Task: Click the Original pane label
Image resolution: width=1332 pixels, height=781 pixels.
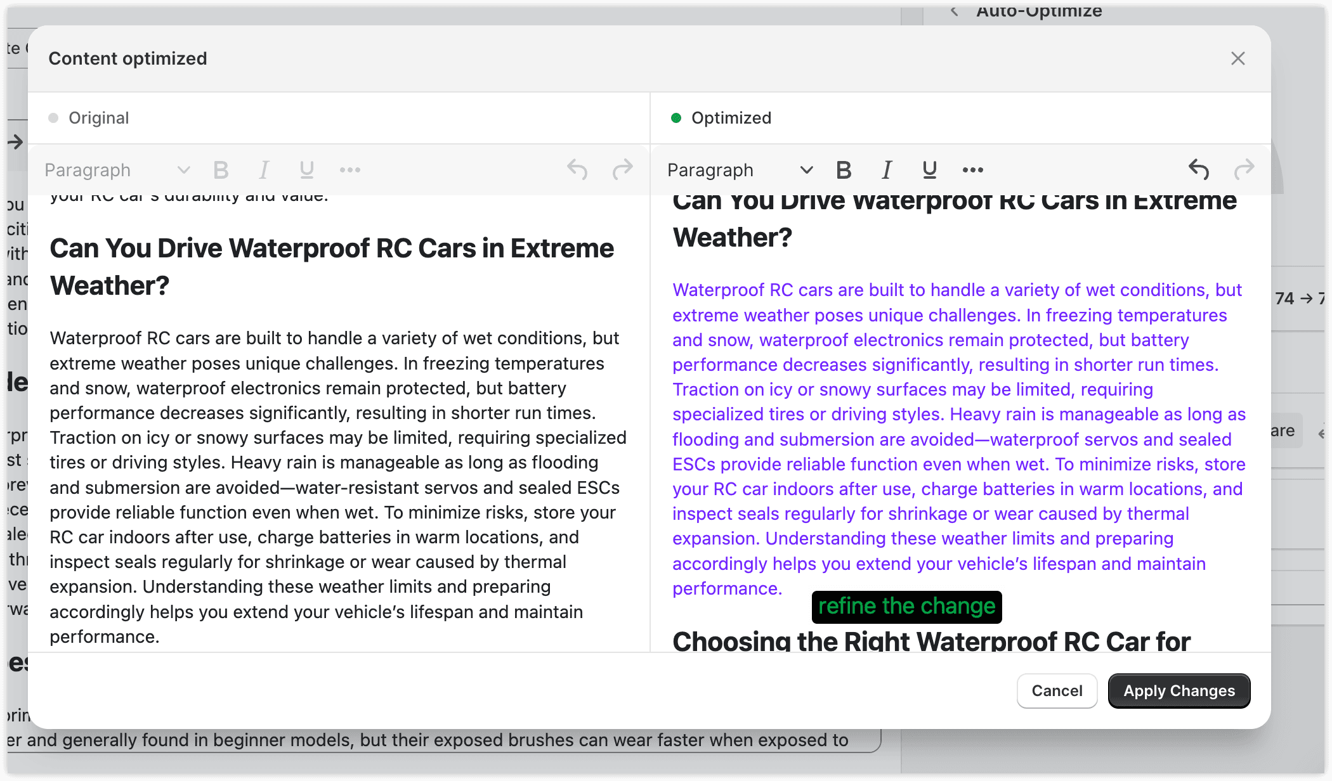Action: pyautogui.click(x=98, y=118)
